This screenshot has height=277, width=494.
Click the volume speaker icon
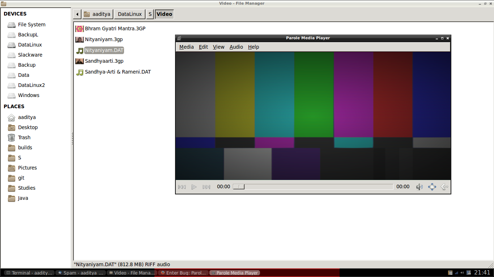[419, 187]
